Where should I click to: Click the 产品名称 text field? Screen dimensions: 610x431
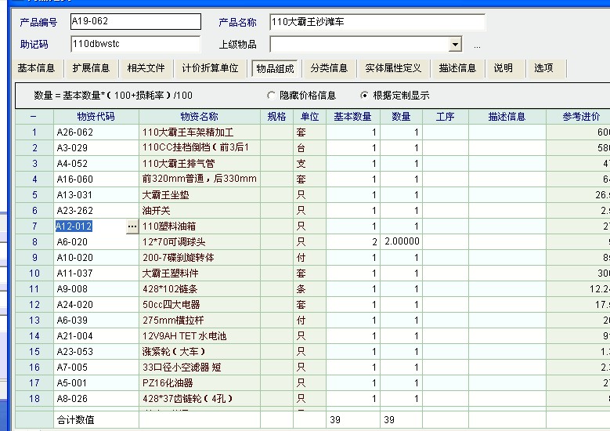[x=377, y=22]
